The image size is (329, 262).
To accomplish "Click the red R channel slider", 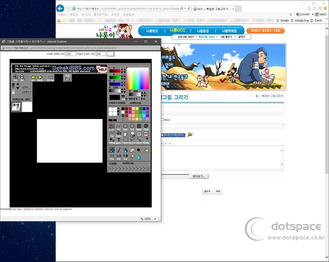I will [x=115, y=71].
